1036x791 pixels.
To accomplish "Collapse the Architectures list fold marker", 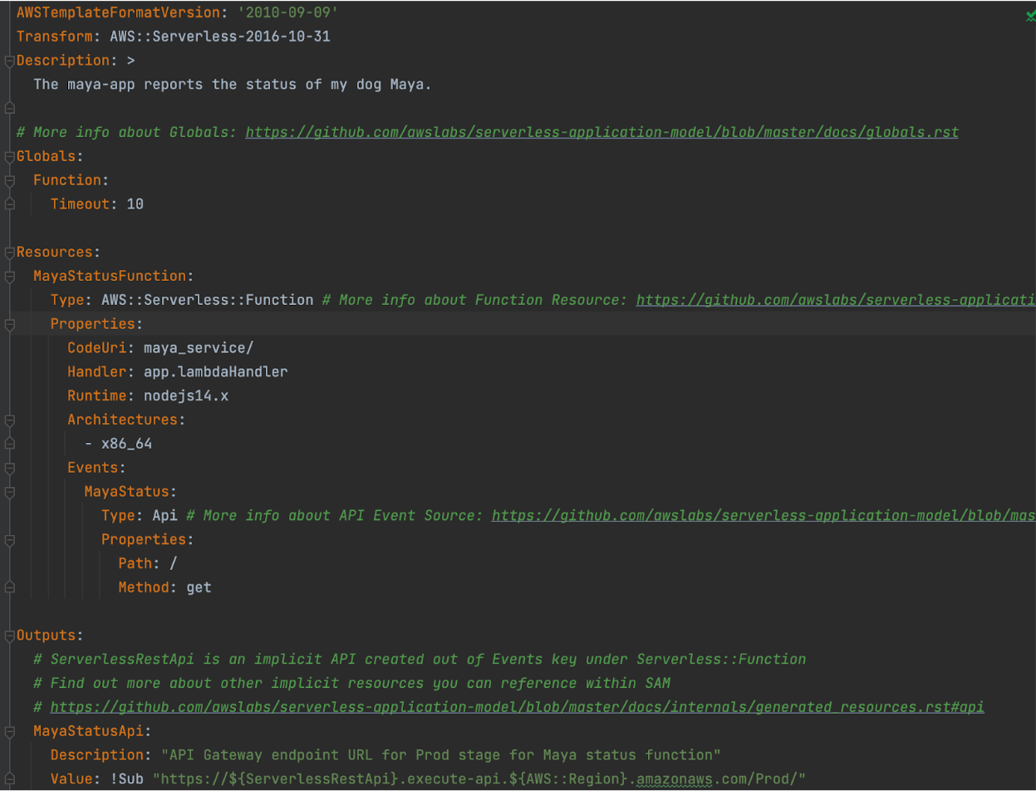I will point(9,420).
